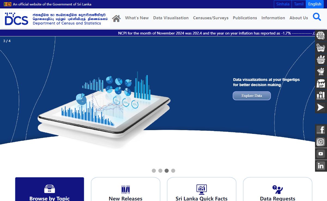
Task: Open the About Us menu
Action: coord(299,18)
